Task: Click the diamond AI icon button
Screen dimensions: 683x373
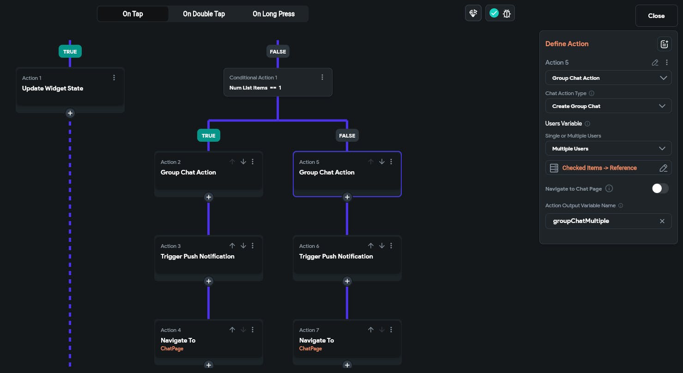Action: tap(473, 13)
